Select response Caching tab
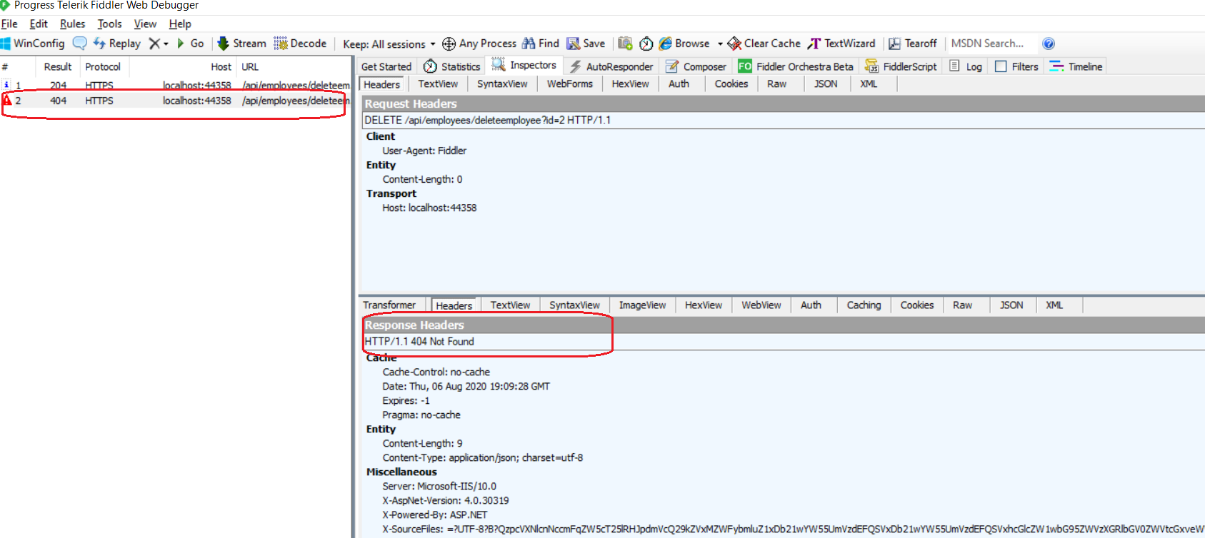 pos(864,305)
